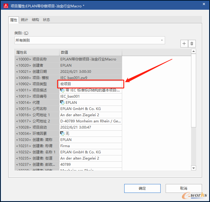Select the <10013> 项目编号 row label
This screenshot has width=210, height=202.
pyautogui.click(x=37, y=96)
